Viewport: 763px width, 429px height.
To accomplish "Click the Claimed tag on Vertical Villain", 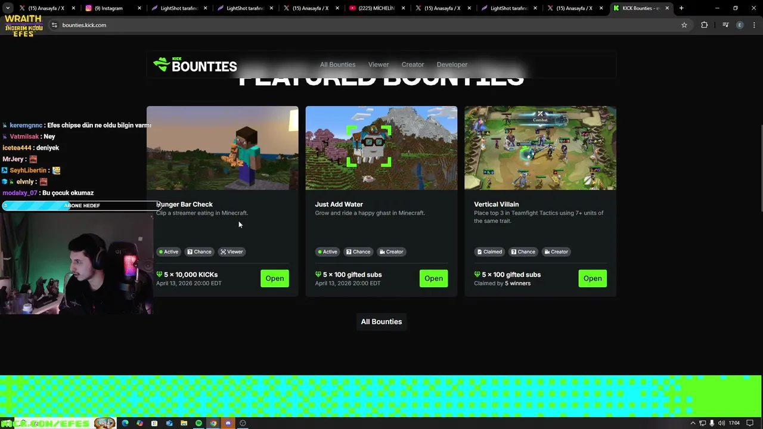I will point(489,251).
